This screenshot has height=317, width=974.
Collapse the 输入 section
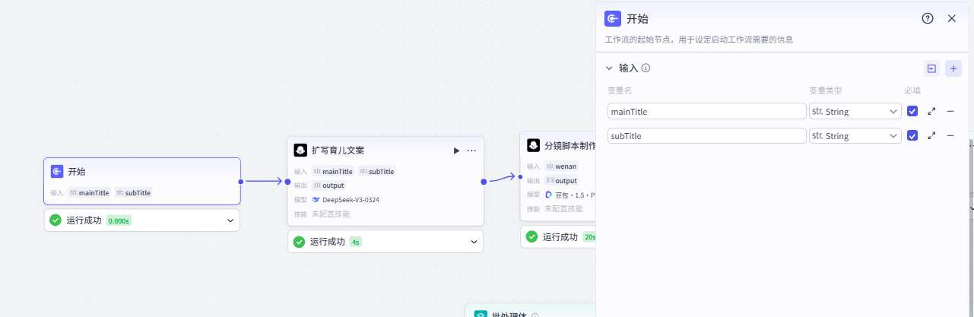click(609, 68)
